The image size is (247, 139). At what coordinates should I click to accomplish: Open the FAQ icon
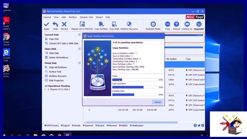tap(167, 24)
